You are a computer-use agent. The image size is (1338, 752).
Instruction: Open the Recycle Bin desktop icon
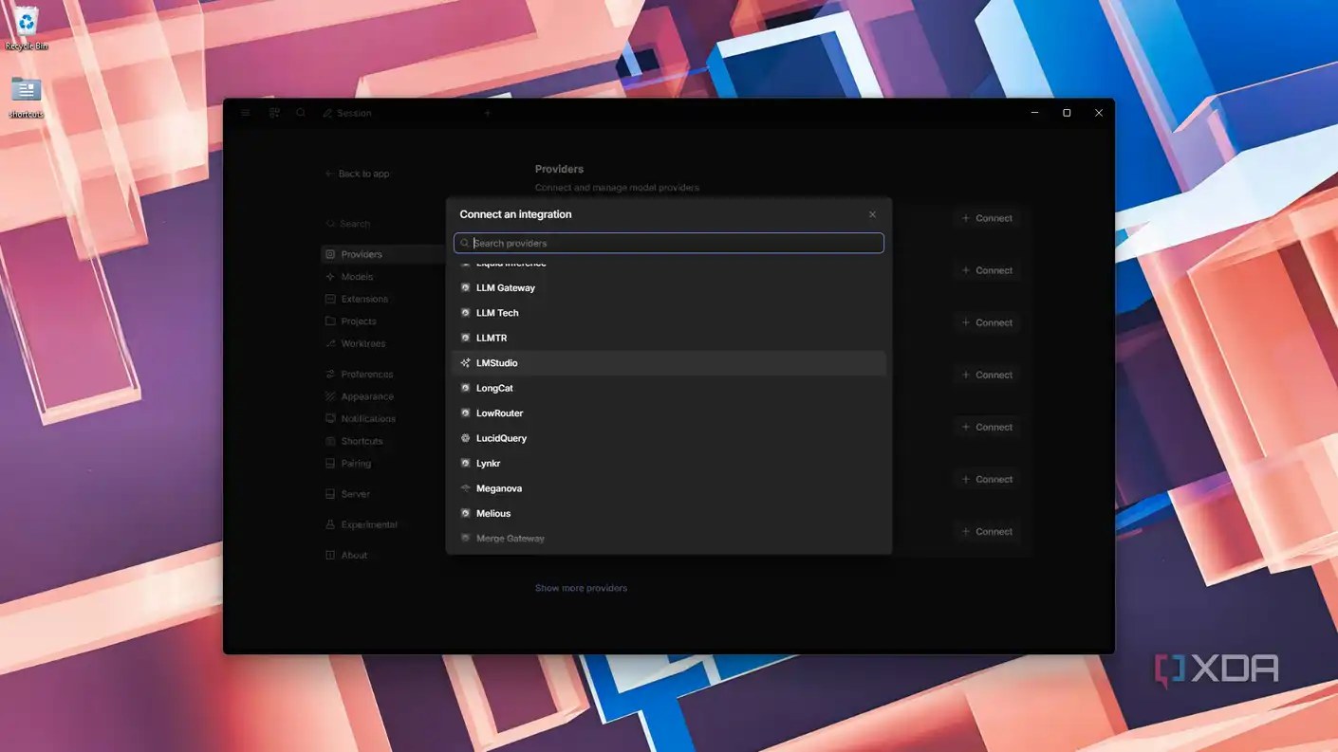coord(27,27)
